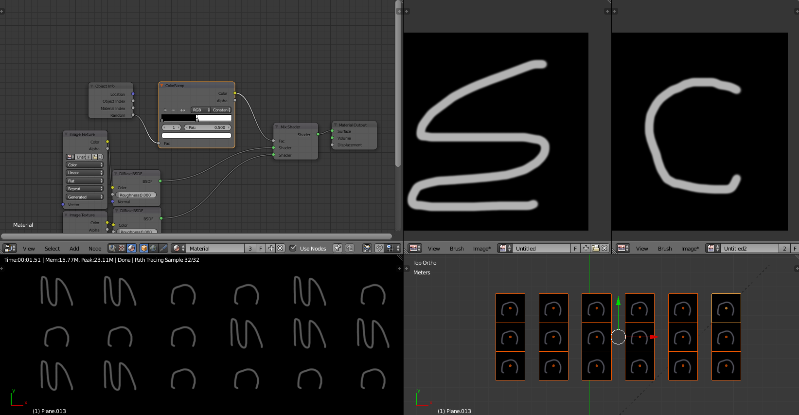Open ColorRamp RGB color mode dropdown
This screenshot has height=415, width=799.
[201, 110]
